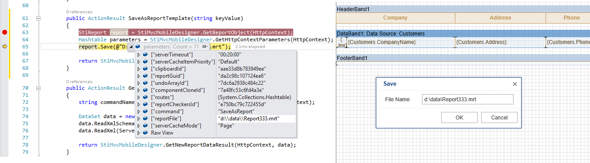Collapse the parameters DataTip arrow
This screenshot has height=163, width=590.
[x=131, y=47]
